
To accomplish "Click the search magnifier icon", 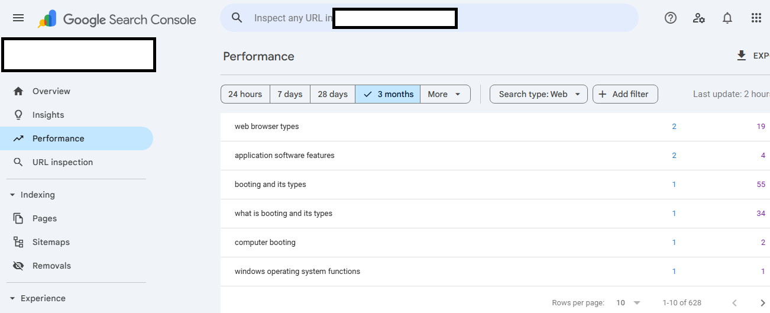I will [237, 18].
